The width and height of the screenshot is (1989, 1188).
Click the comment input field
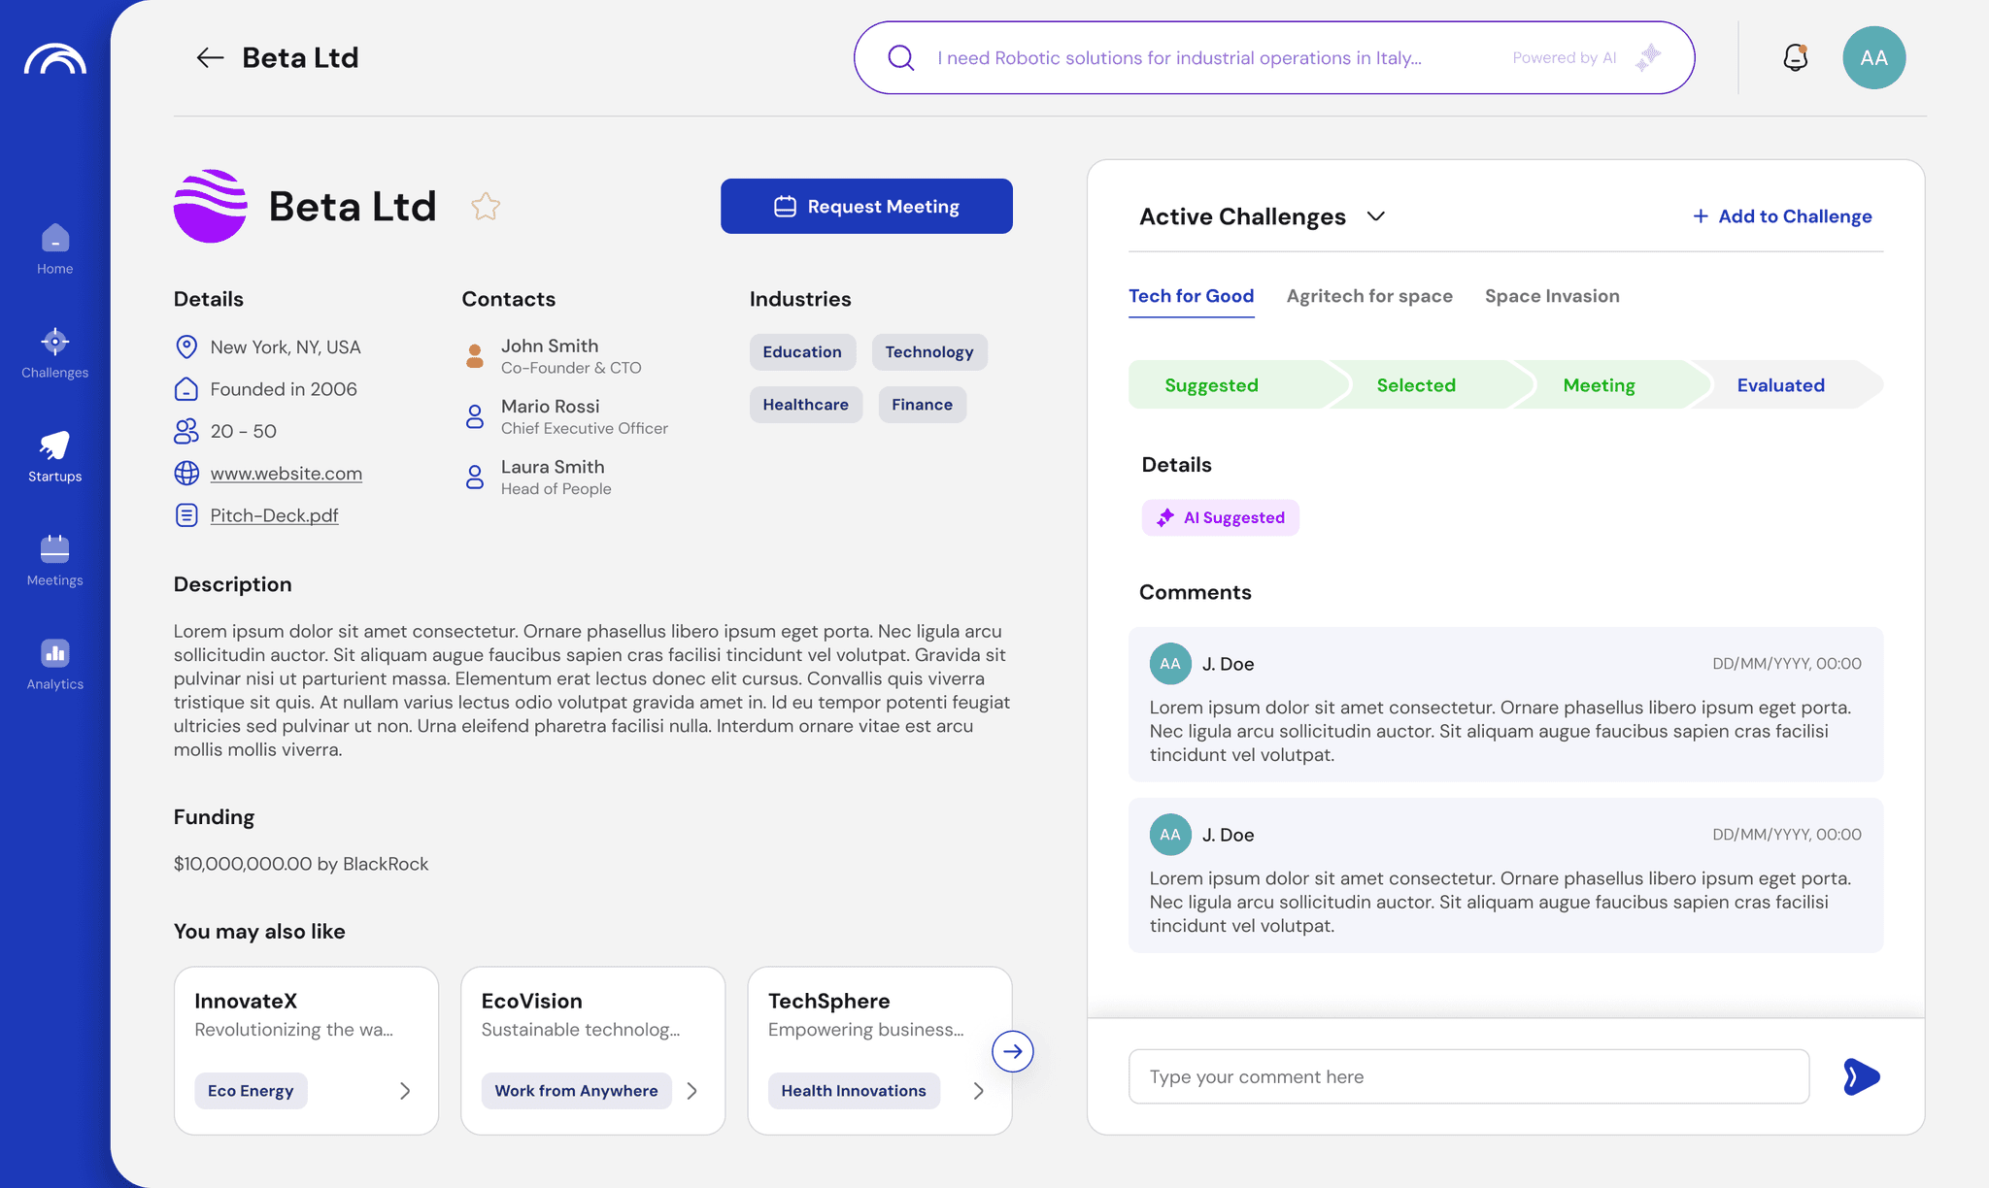pos(1468,1076)
